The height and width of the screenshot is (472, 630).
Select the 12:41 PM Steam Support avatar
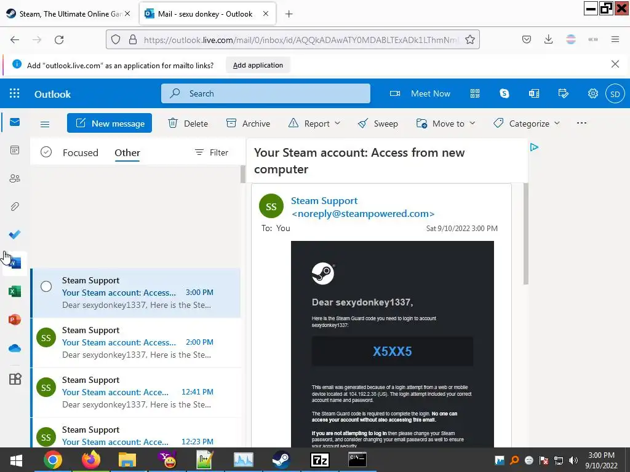pos(46,388)
